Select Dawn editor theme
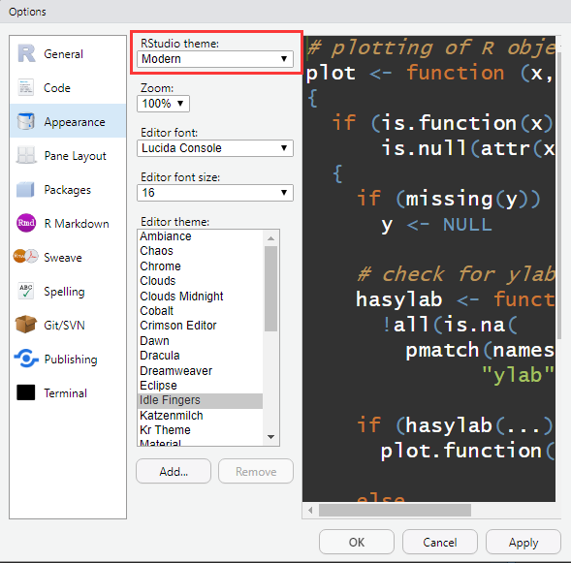The width and height of the screenshot is (571, 563). coord(200,341)
